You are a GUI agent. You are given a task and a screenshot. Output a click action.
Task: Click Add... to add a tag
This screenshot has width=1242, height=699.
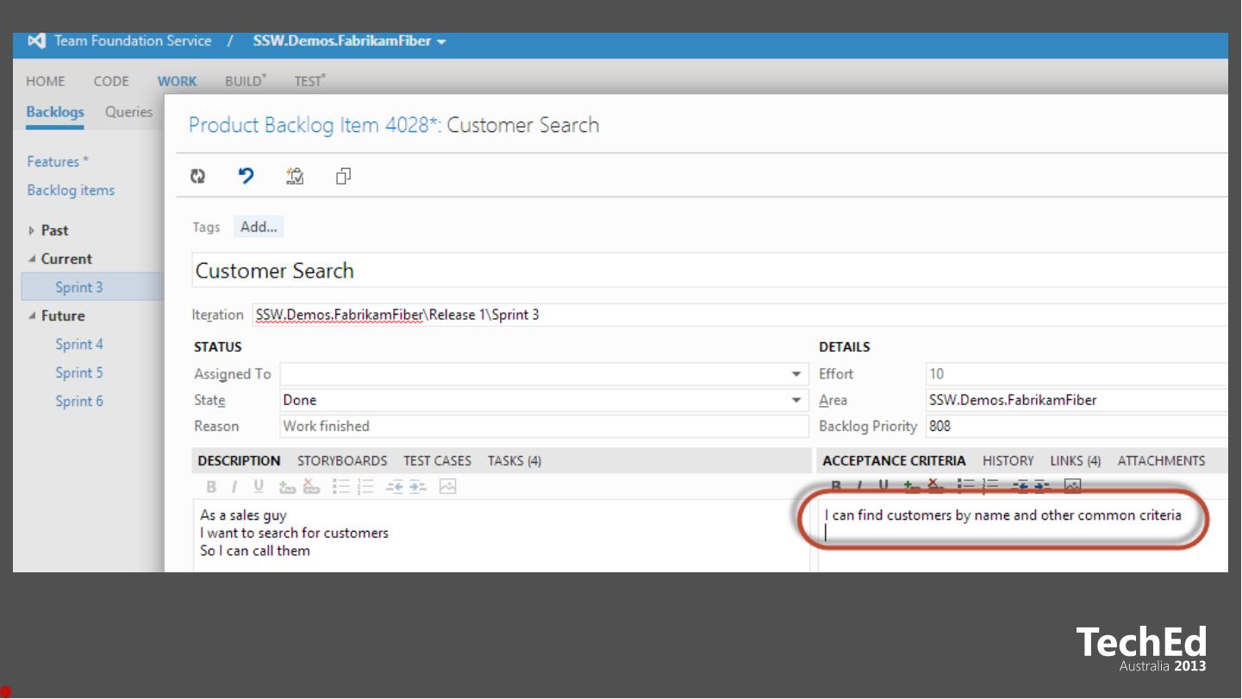pyautogui.click(x=259, y=227)
